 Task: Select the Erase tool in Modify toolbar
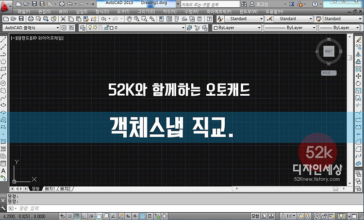click(359, 40)
